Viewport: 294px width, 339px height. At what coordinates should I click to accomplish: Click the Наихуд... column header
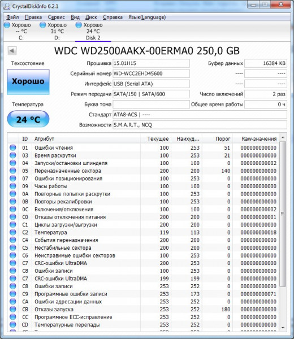click(x=187, y=139)
